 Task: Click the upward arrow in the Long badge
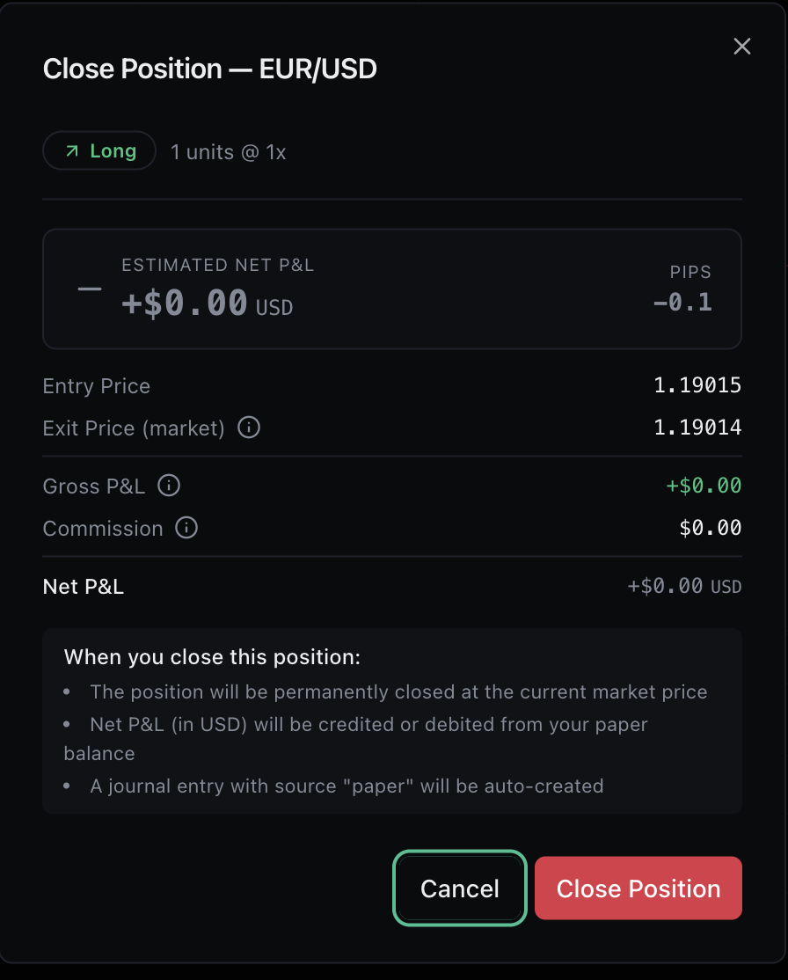click(x=74, y=150)
